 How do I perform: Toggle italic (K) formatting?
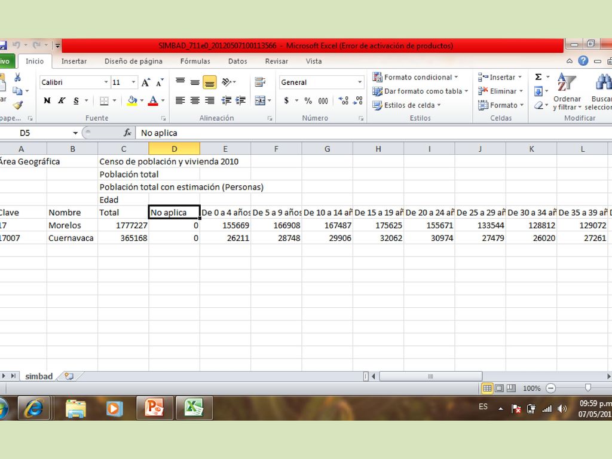point(62,100)
